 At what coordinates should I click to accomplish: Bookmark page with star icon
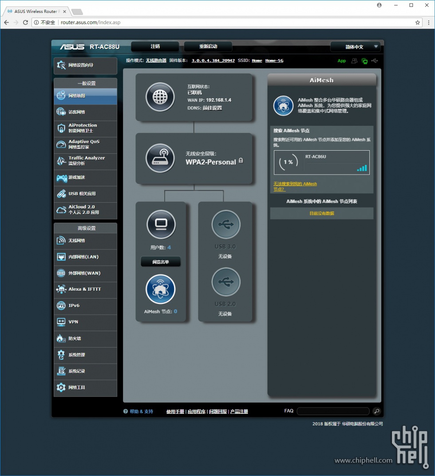tap(417, 22)
